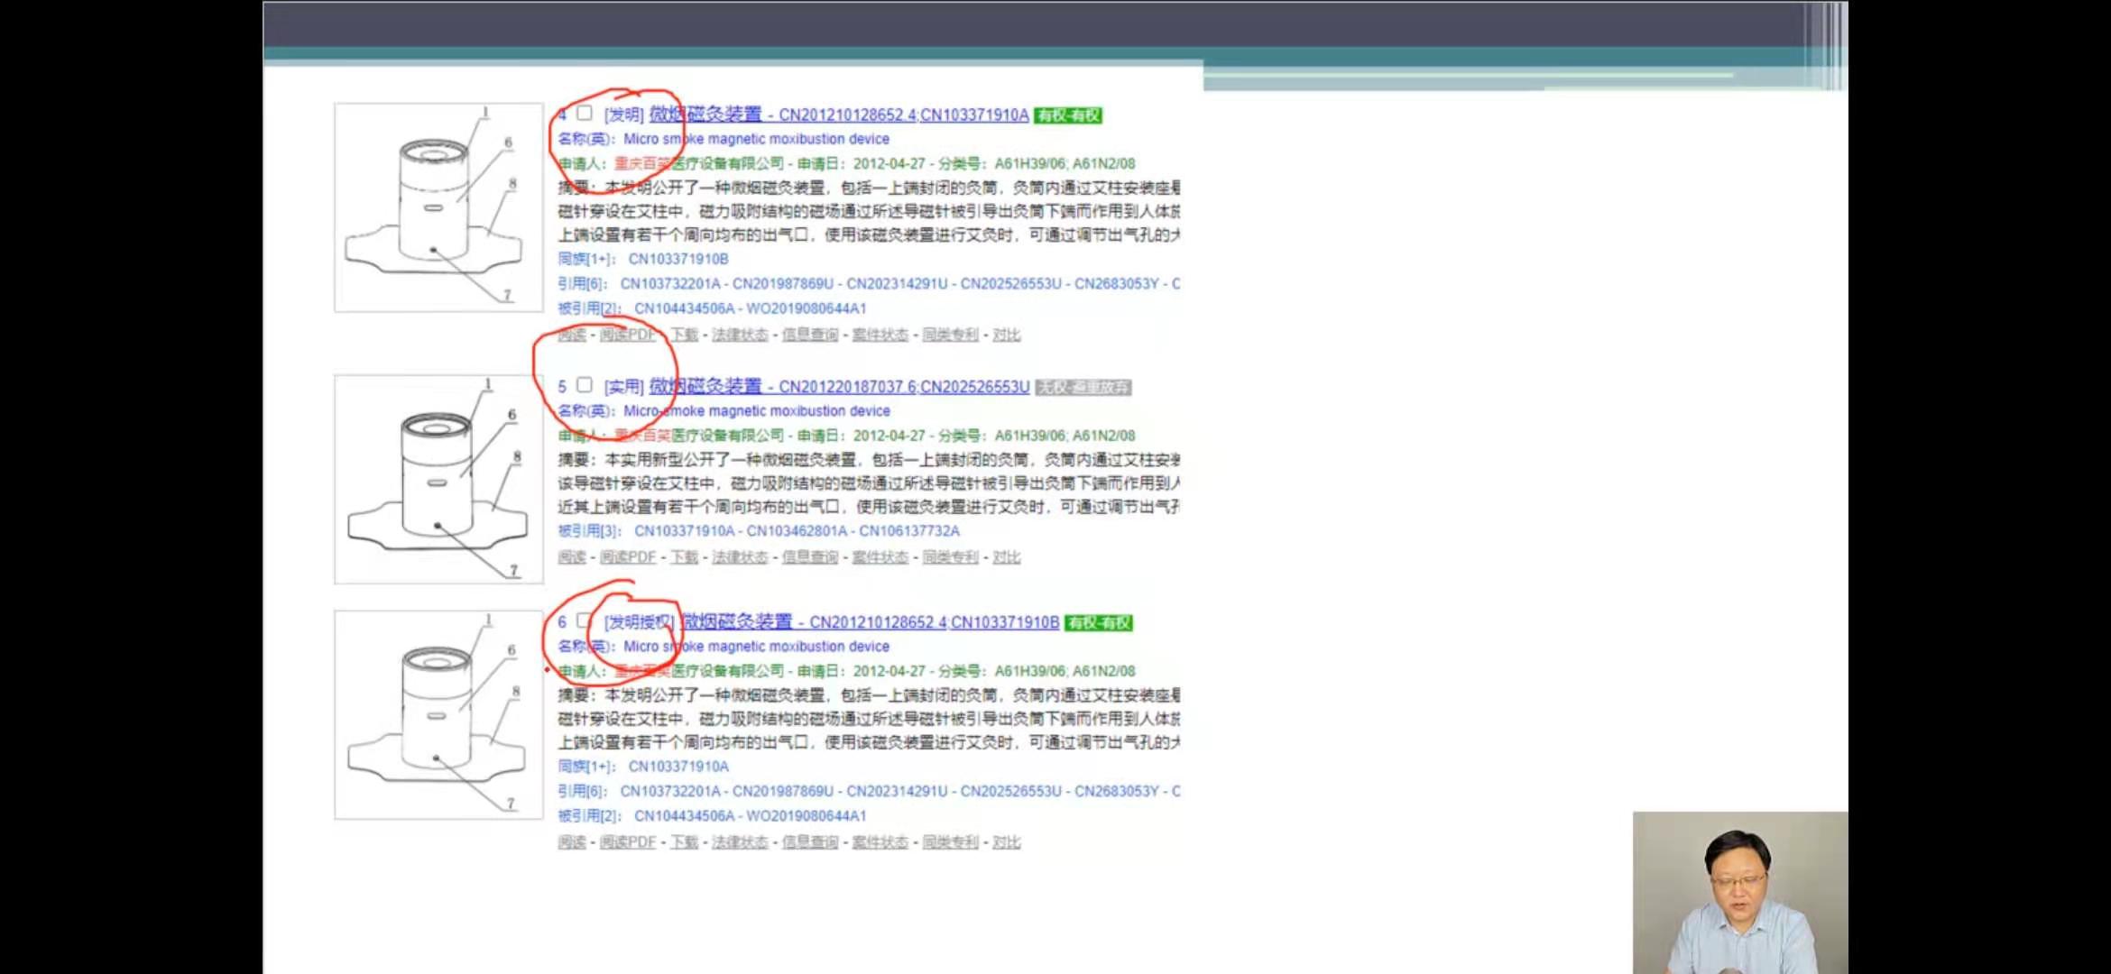Tick the checkbox for result number 6
2111x974 pixels.
point(584,621)
